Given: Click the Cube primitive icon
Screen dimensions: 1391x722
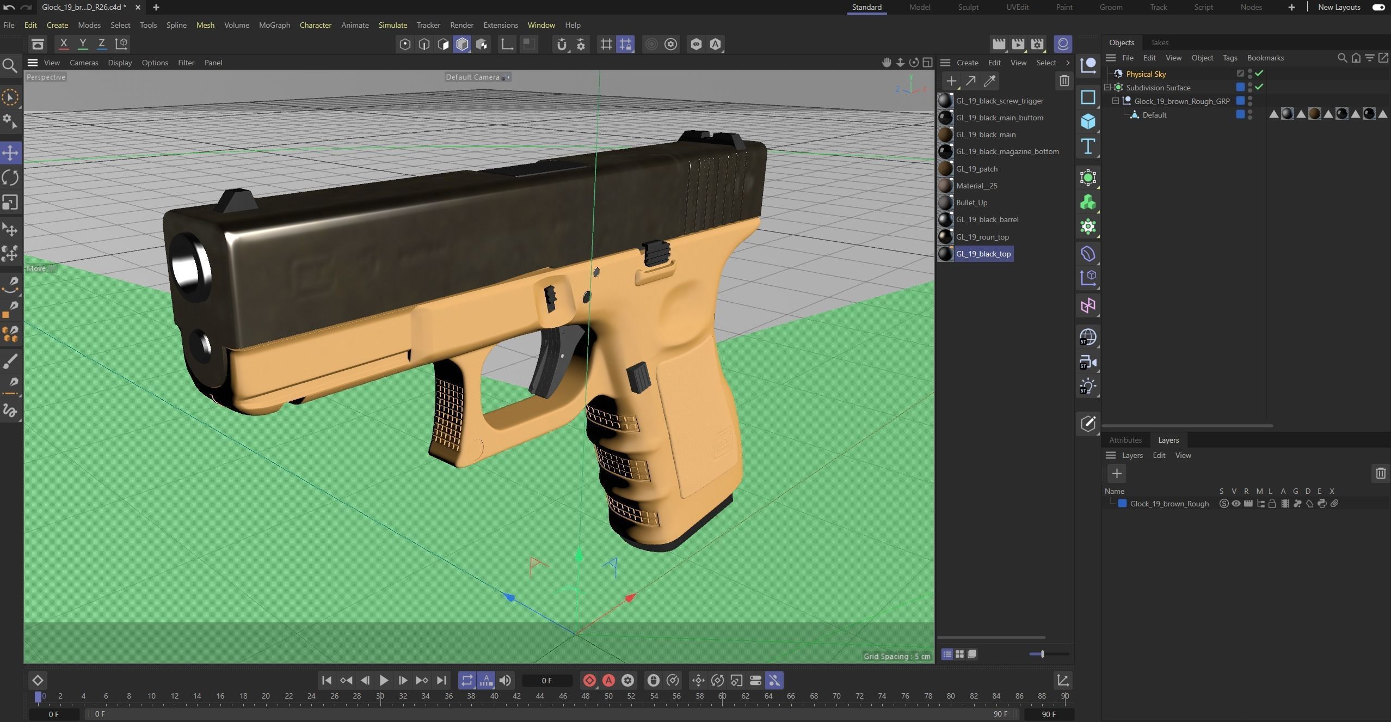Looking at the screenshot, I should 1088,121.
